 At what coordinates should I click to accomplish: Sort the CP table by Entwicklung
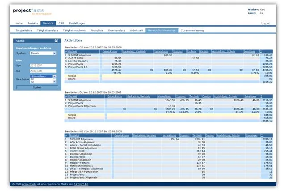(109, 51)
